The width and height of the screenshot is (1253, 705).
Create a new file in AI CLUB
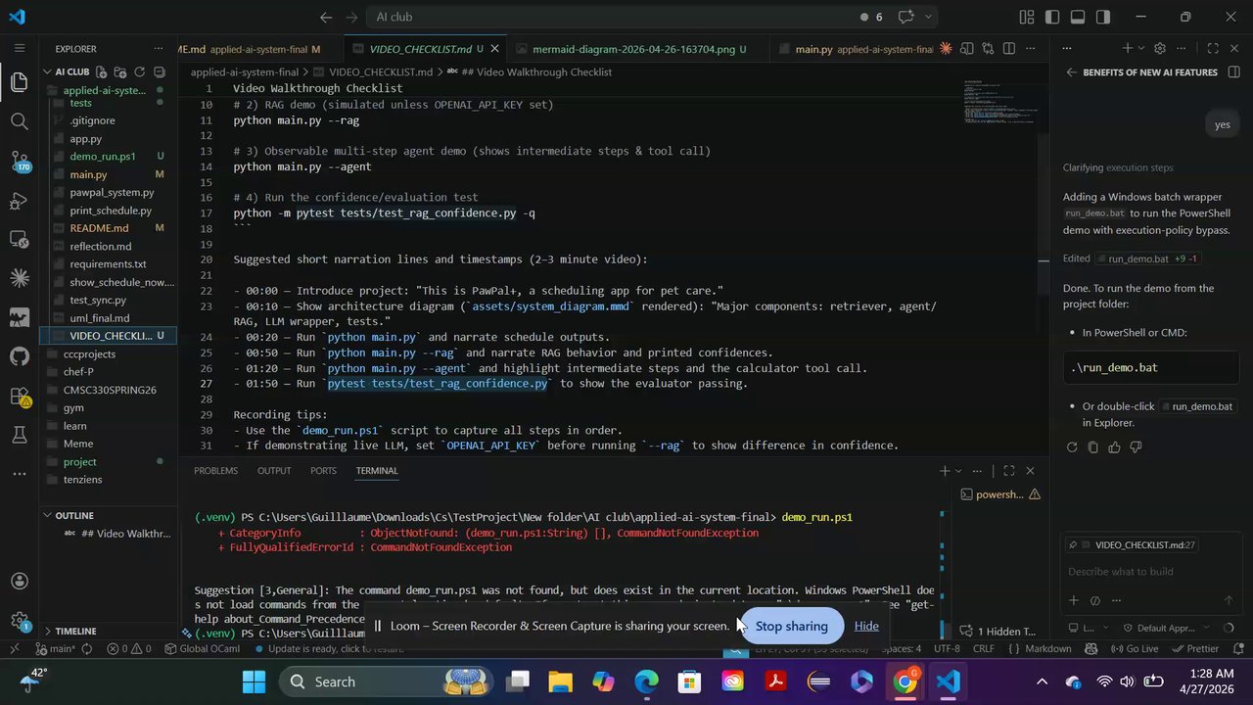coord(102,71)
